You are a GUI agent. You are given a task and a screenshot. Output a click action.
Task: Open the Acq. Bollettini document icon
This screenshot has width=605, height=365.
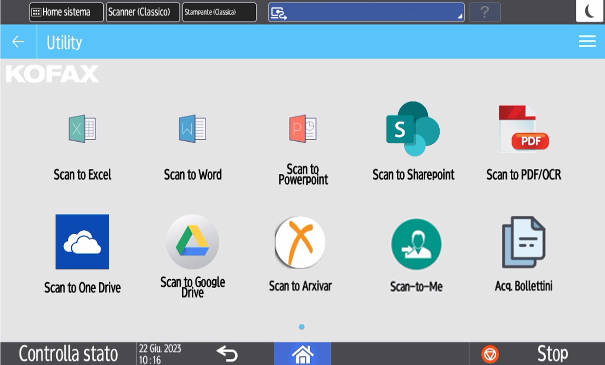524,243
